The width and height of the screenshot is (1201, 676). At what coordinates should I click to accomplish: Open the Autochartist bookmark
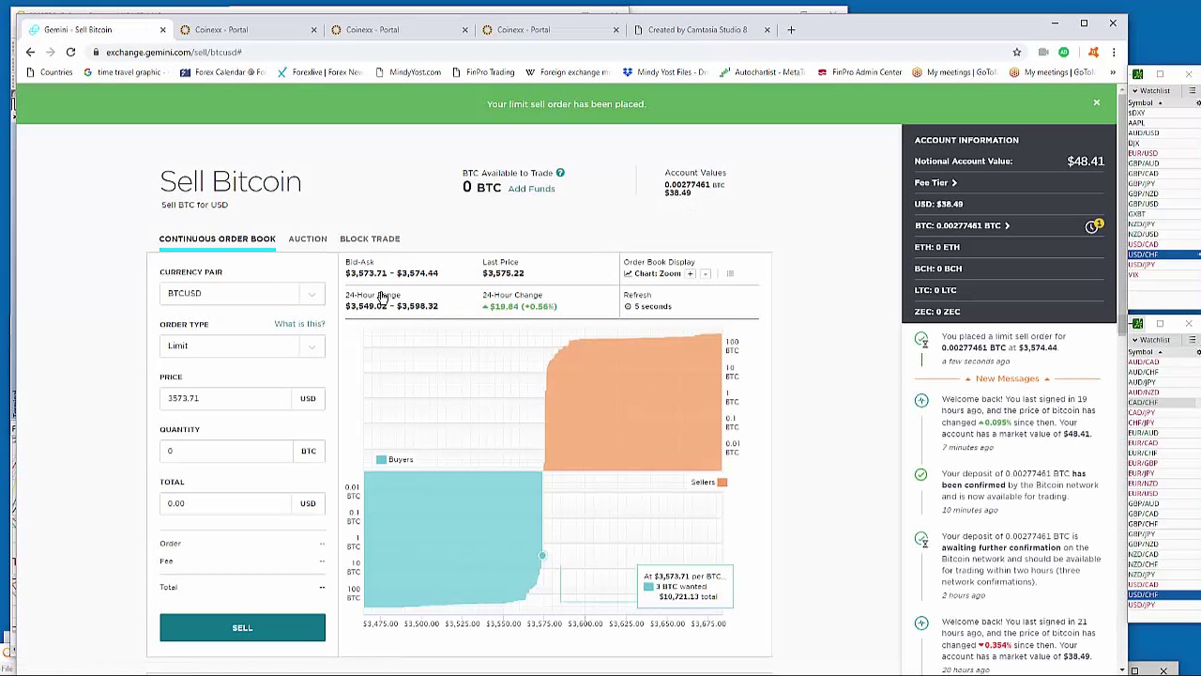tap(763, 72)
